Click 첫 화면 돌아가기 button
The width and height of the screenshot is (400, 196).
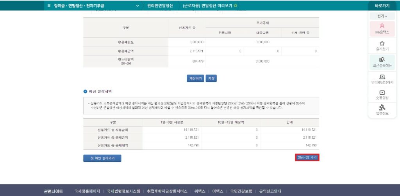click(102, 158)
